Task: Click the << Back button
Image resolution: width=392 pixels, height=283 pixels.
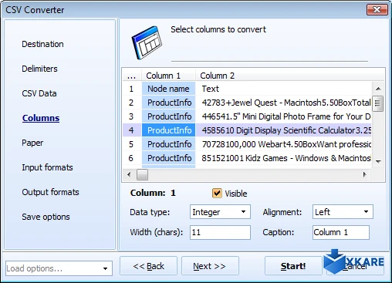Action: coord(148,266)
